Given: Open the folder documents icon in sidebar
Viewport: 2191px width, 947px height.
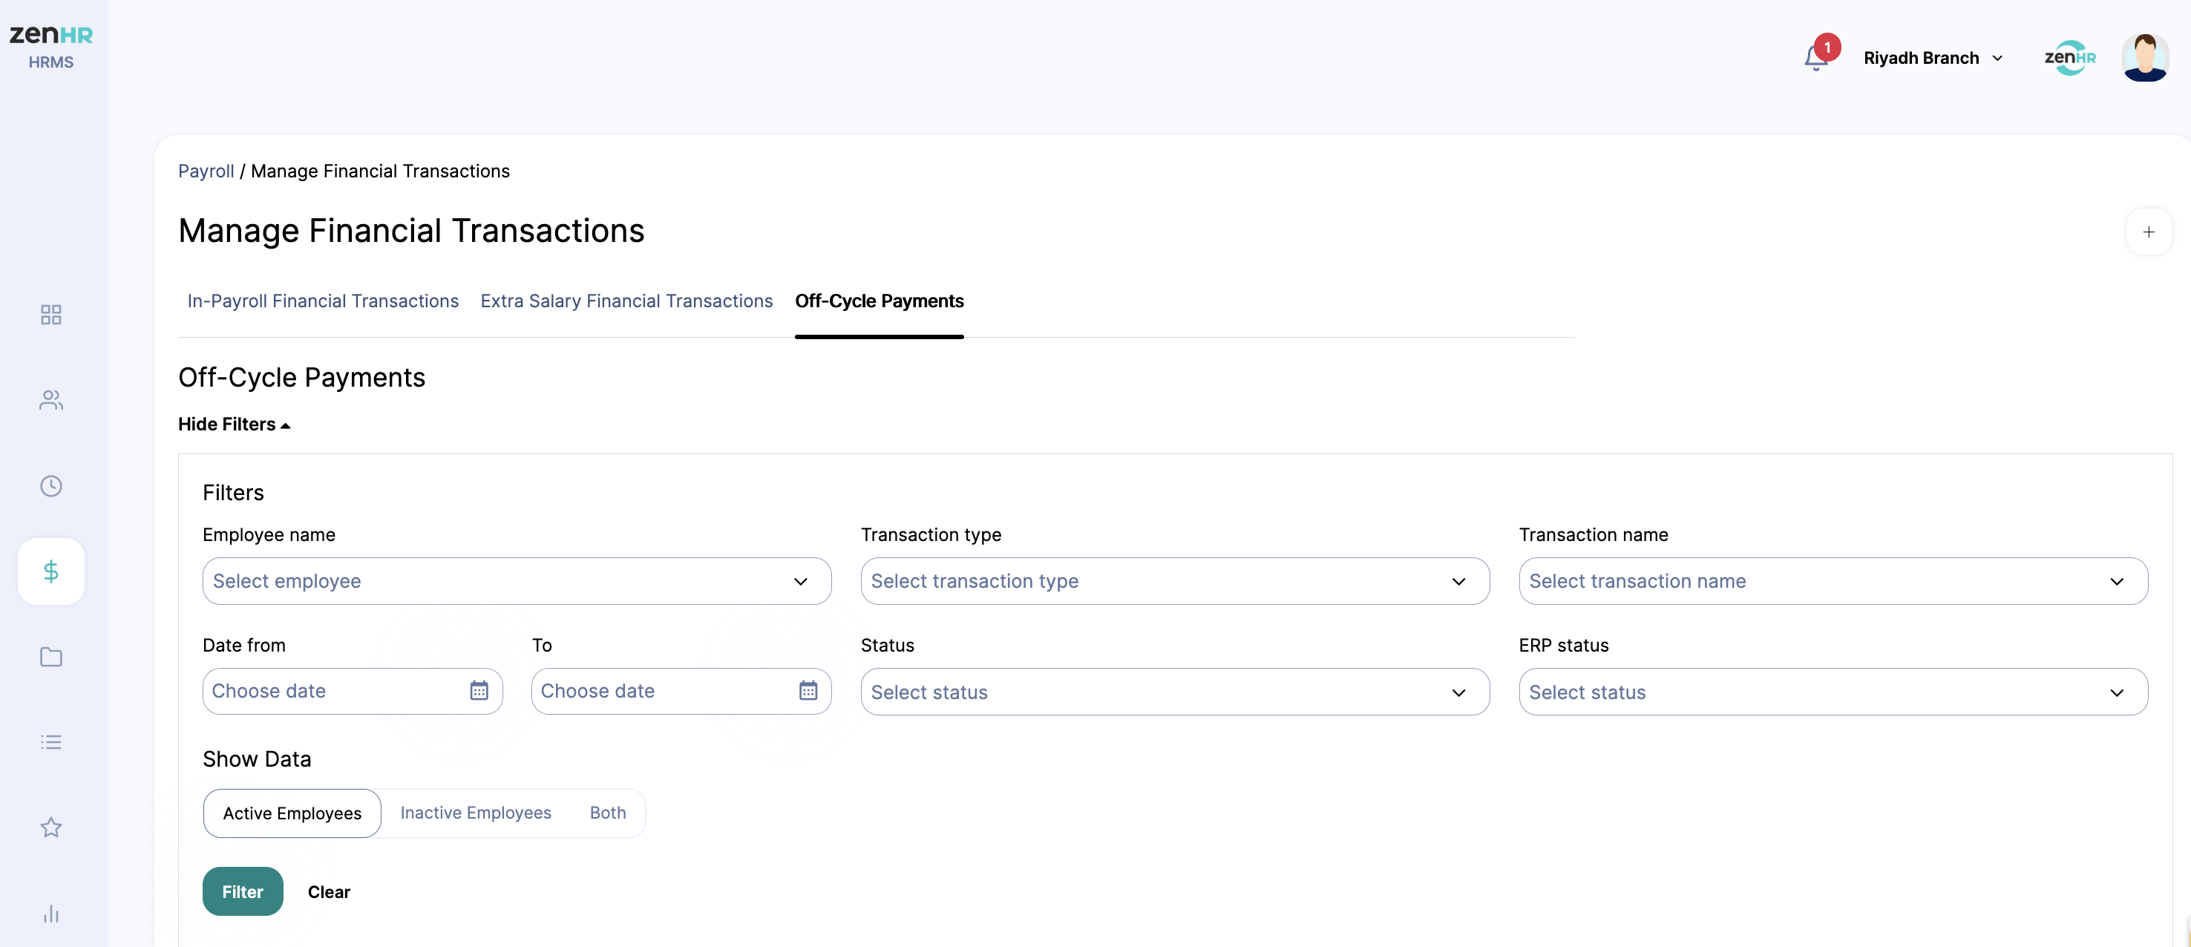Looking at the screenshot, I should pos(51,657).
